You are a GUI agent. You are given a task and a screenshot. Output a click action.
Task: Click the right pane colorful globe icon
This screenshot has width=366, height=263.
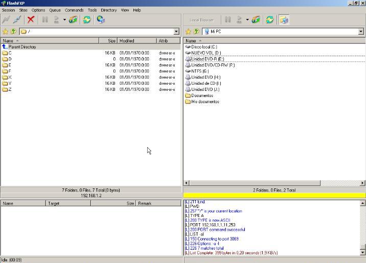[x=256, y=19]
